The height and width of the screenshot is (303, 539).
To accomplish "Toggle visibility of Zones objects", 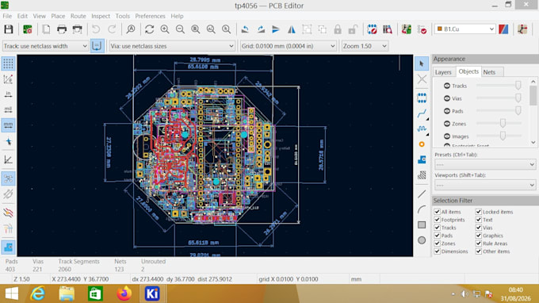I will tap(447, 124).
